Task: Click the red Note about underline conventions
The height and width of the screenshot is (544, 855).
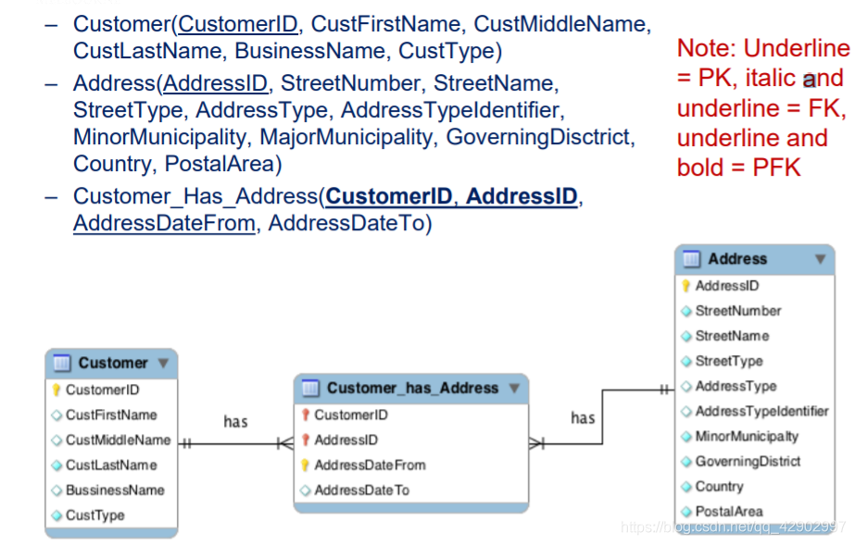Action: click(x=763, y=107)
